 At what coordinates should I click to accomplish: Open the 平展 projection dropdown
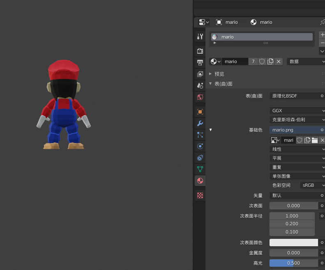(x=297, y=158)
